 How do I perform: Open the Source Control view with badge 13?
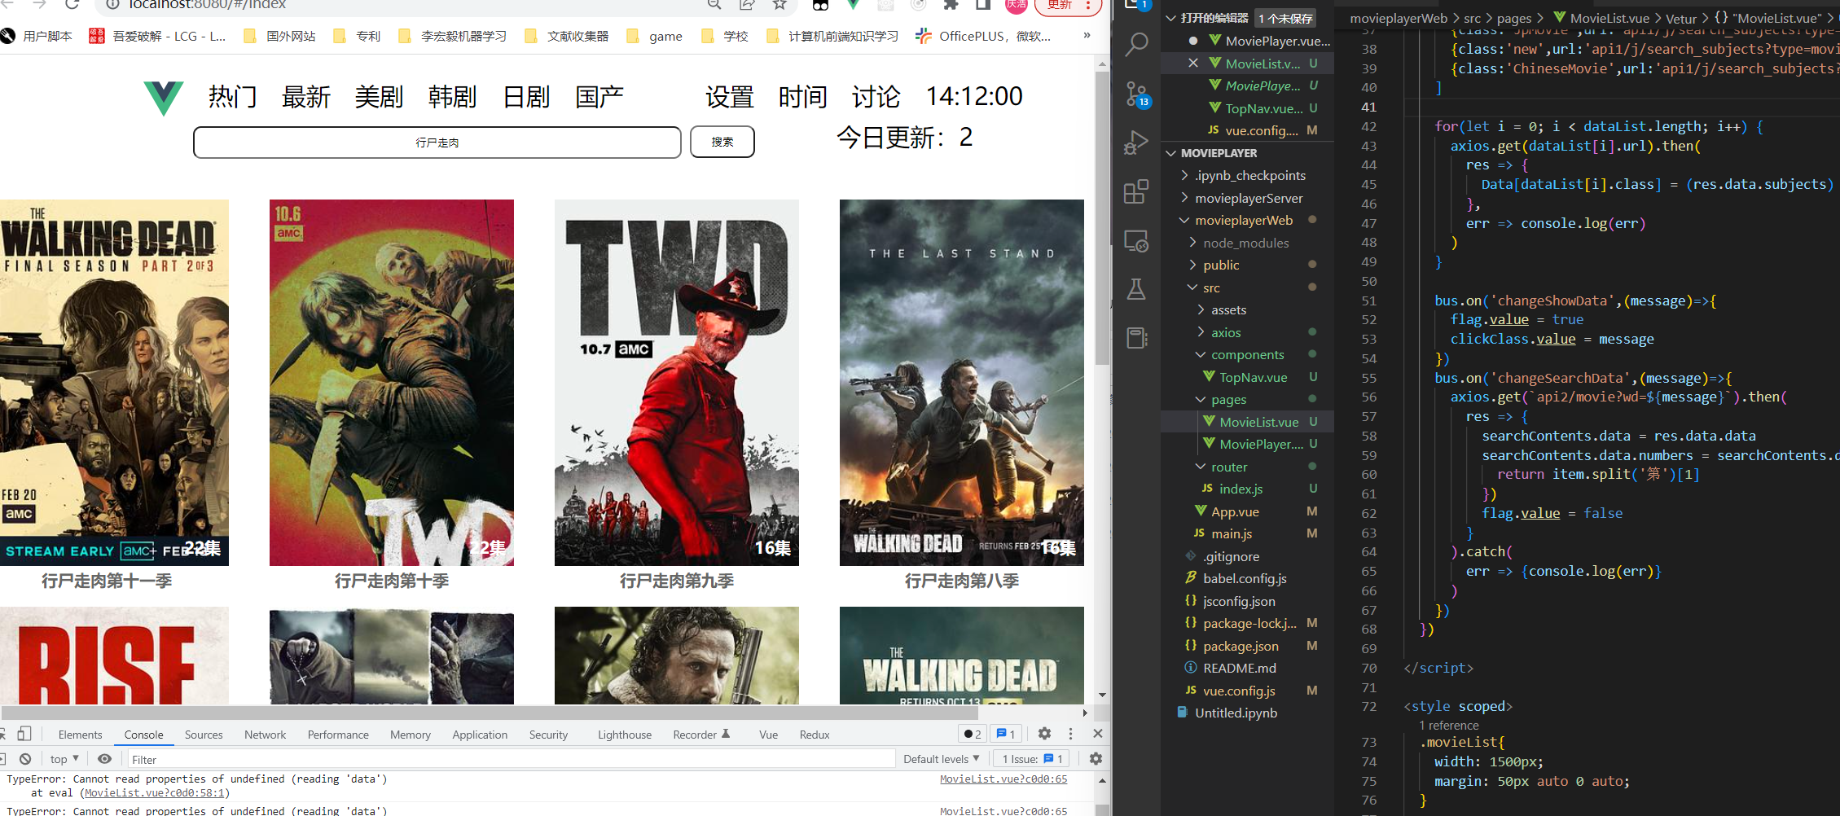(1136, 94)
